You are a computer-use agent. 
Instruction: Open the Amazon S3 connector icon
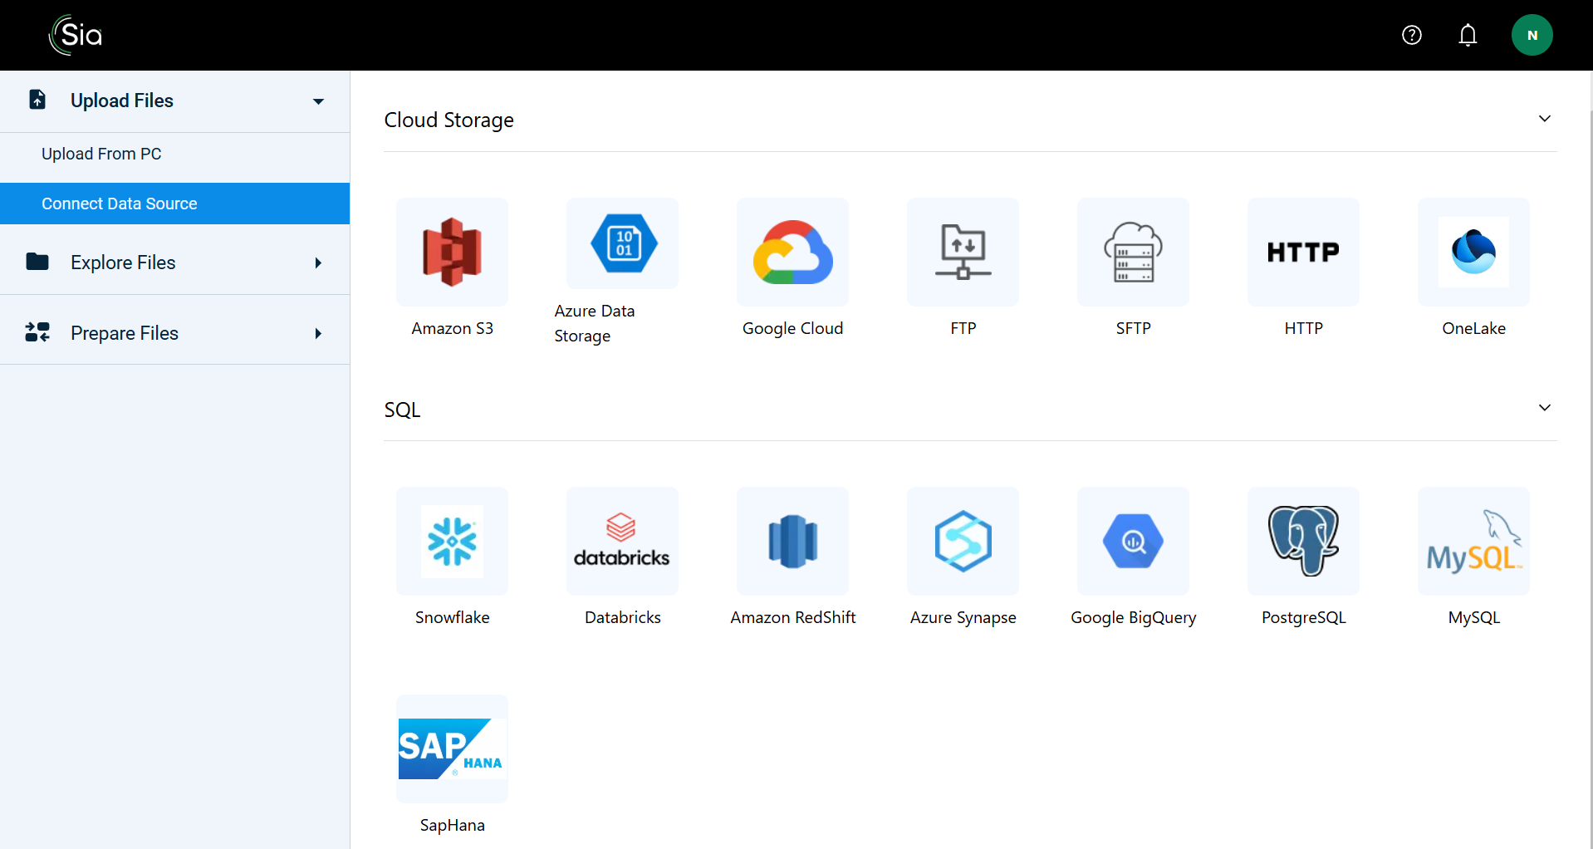coord(452,252)
